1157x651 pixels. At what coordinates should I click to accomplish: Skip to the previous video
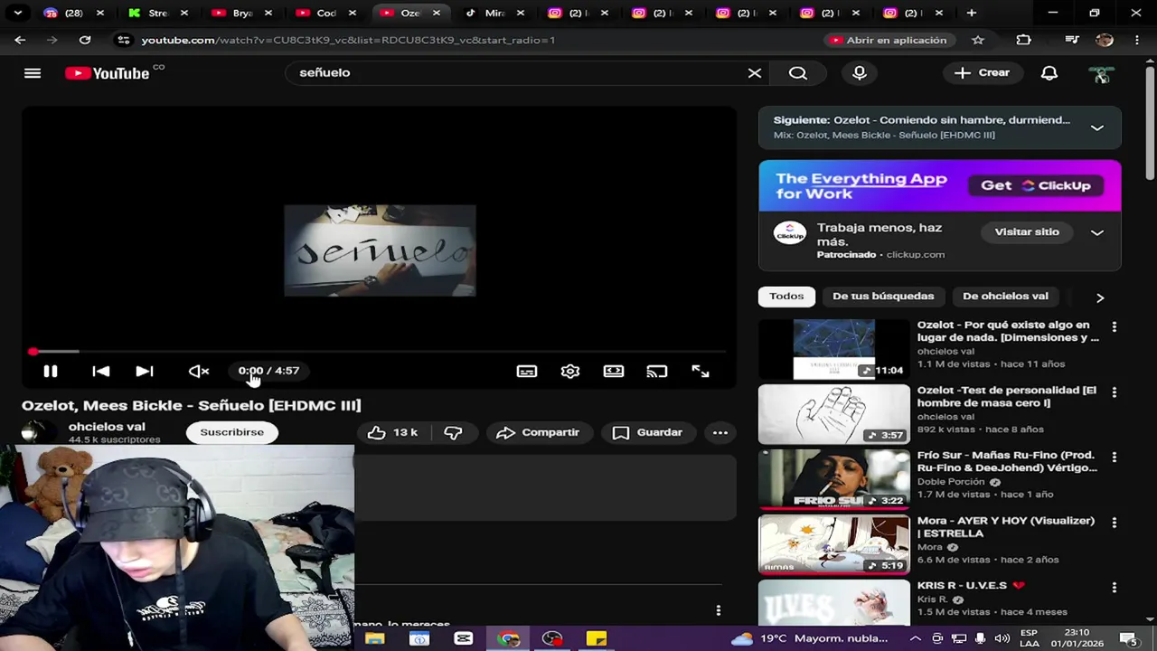tap(101, 372)
